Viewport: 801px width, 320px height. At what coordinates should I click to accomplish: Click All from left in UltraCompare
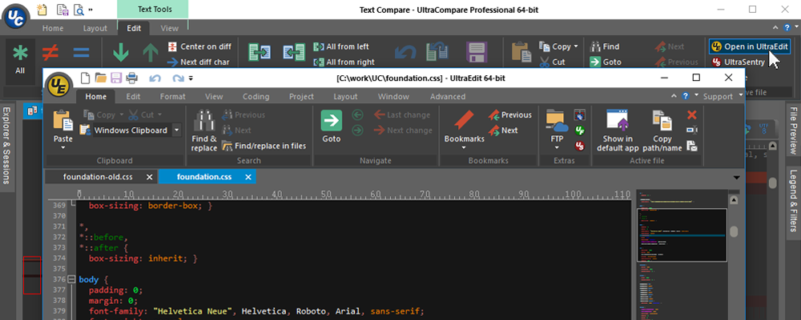tap(340, 46)
